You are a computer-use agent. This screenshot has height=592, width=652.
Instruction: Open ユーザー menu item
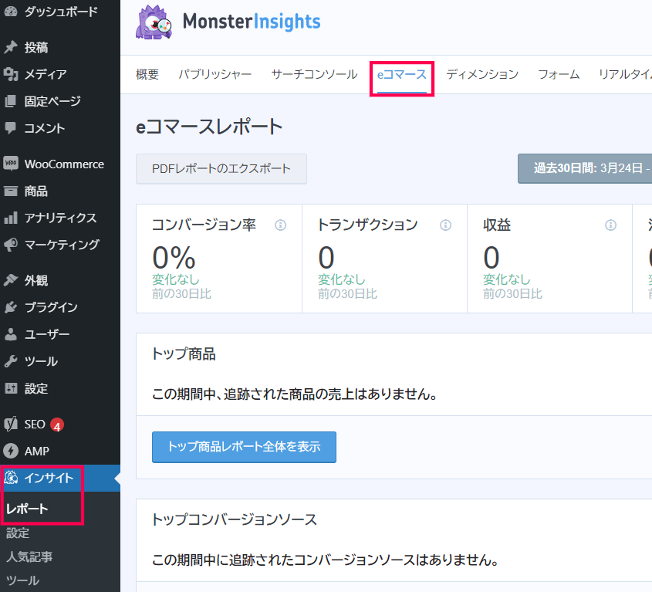click(x=46, y=334)
